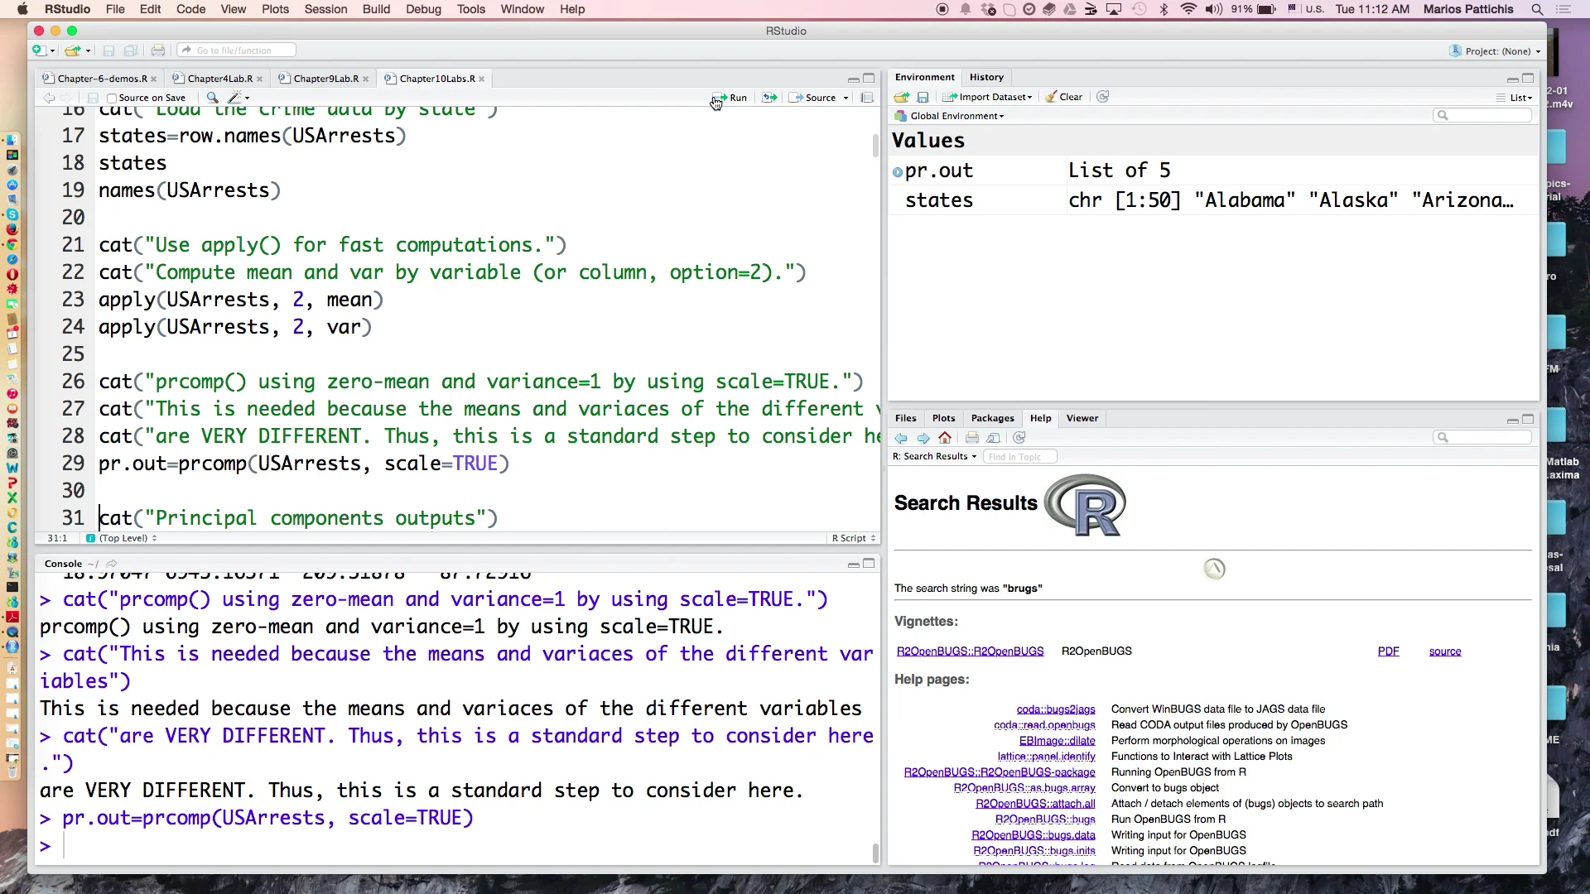Refresh the Environment pane
This screenshot has height=894, width=1590.
[1103, 97]
